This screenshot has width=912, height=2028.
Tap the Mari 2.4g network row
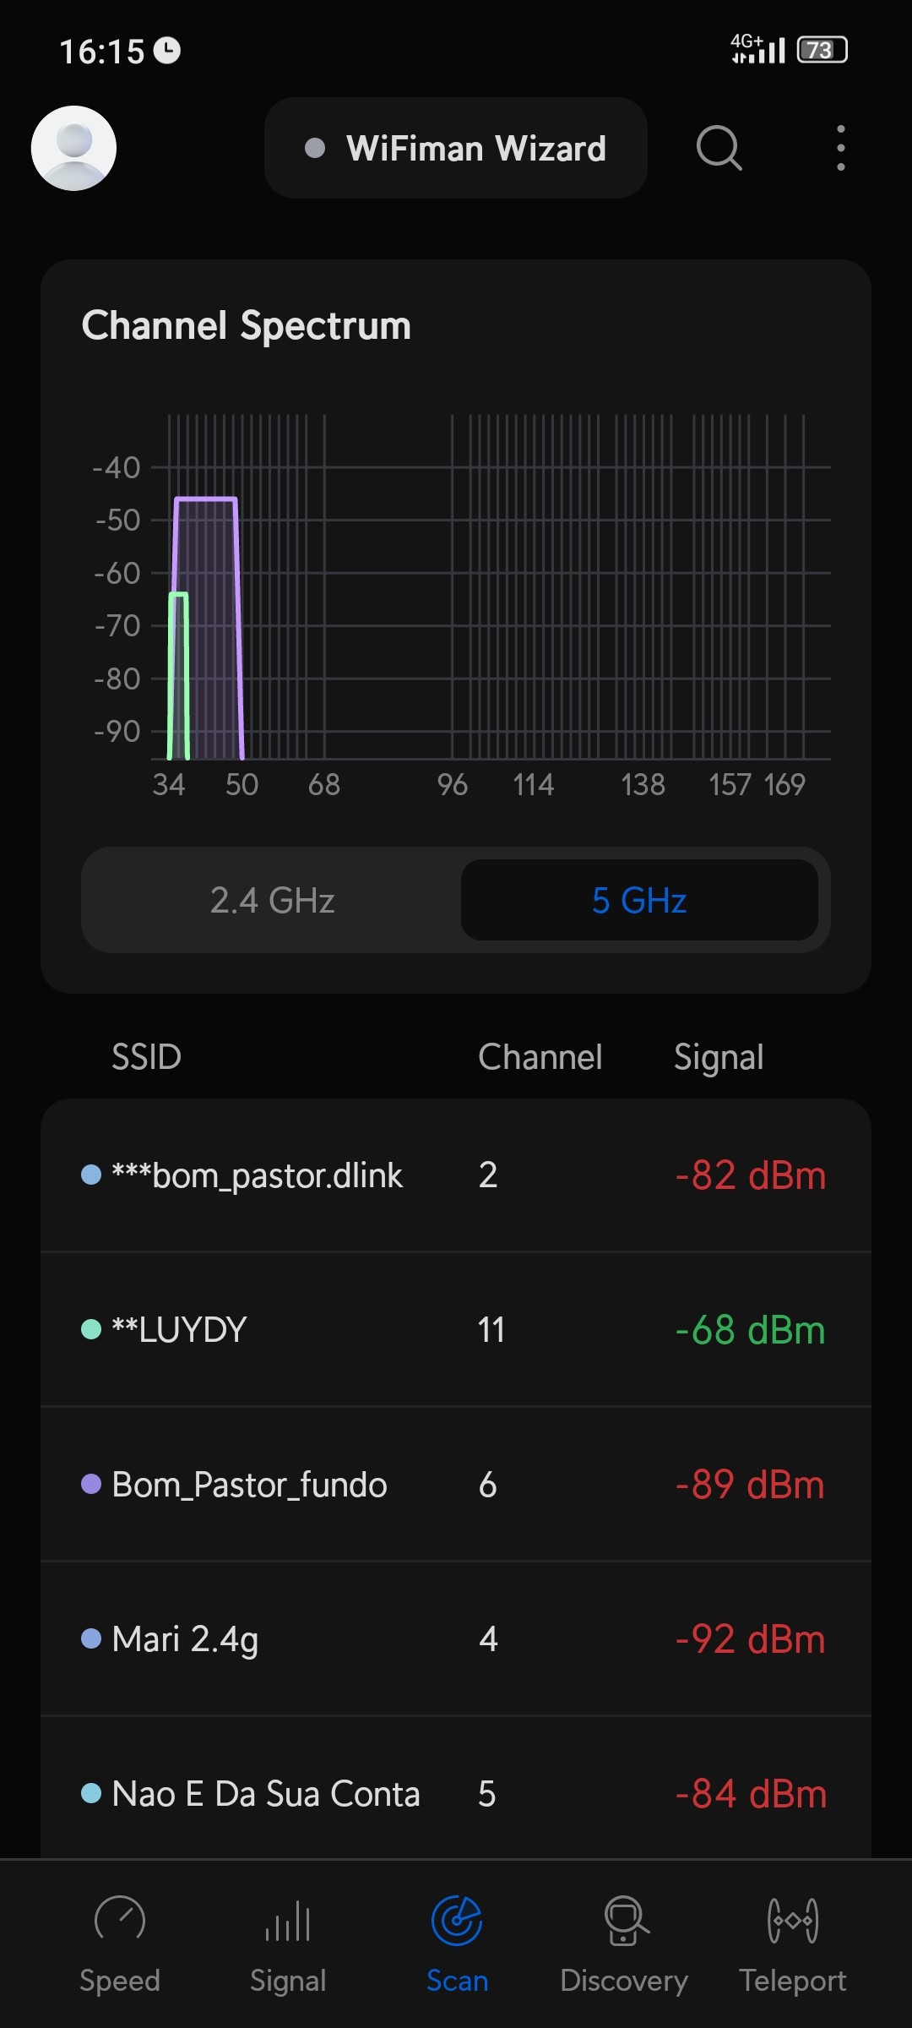(456, 1639)
